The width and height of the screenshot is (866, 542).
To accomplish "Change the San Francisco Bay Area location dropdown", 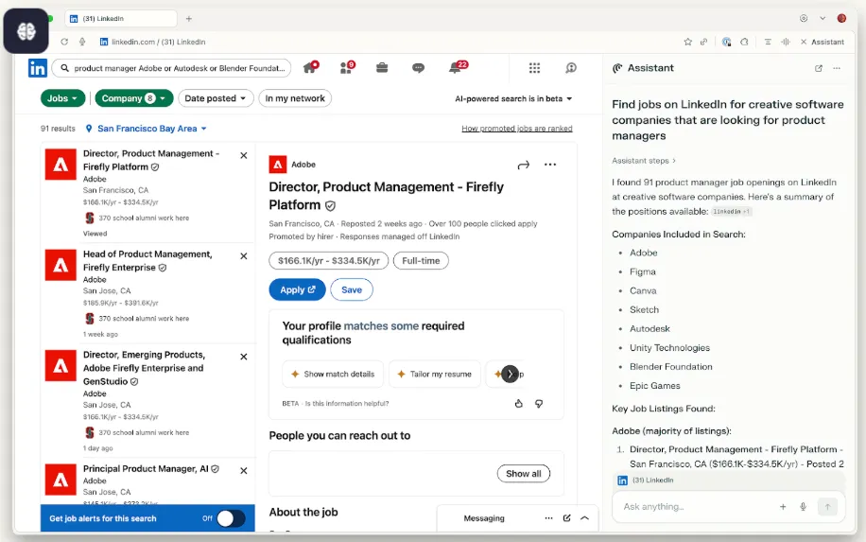I will click(147, 129).
